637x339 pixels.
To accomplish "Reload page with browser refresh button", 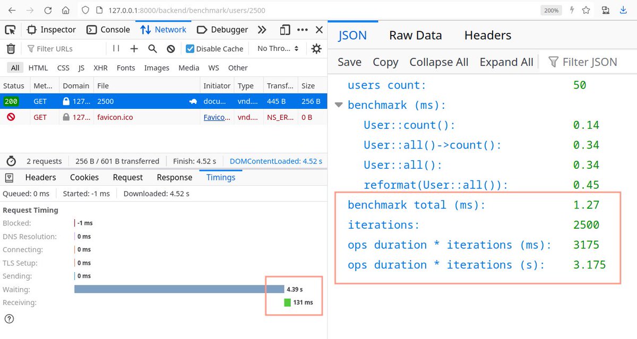I will point(48,10).
